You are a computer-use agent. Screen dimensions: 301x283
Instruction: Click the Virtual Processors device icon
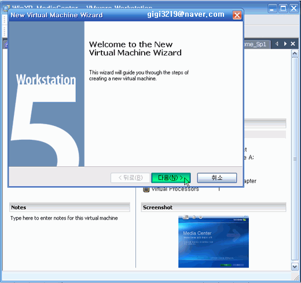point(146,189)
